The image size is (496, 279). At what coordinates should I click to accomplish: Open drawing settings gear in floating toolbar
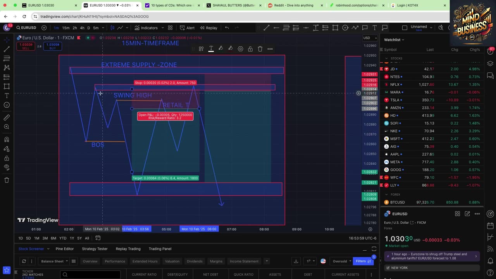click(x=241, y=49)
